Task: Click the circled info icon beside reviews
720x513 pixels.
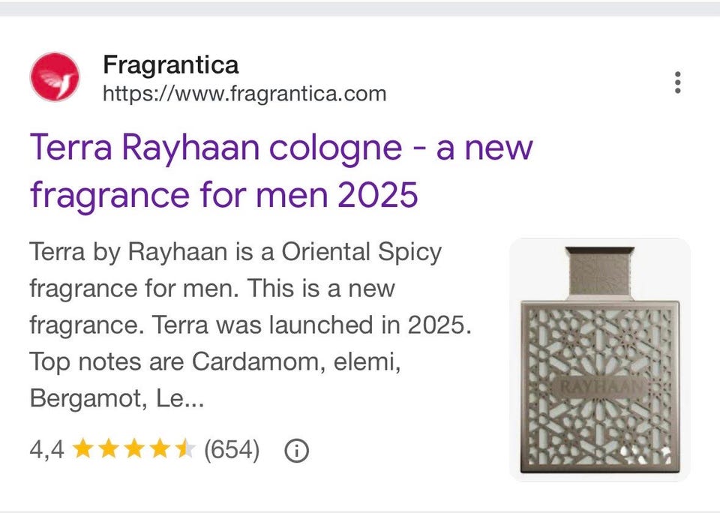Action: (x=297, y=451)
